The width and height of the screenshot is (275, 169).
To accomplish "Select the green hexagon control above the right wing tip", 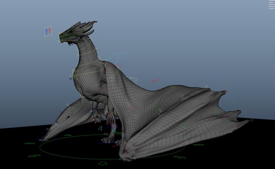I will [x=225, y=82].
